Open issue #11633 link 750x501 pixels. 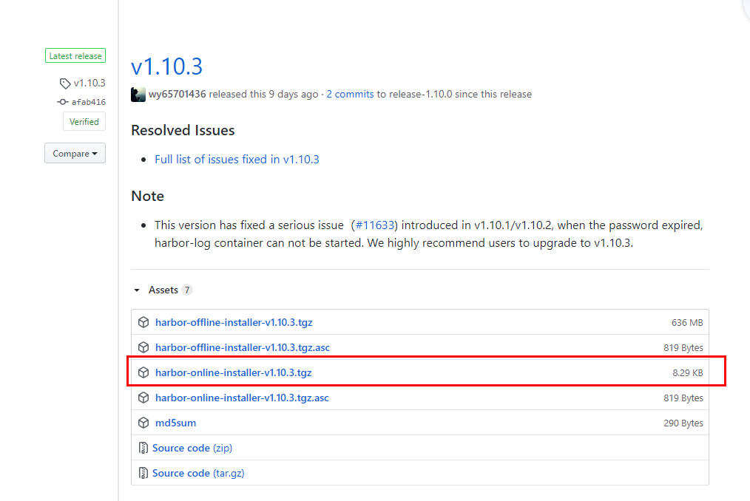[375, 225]
